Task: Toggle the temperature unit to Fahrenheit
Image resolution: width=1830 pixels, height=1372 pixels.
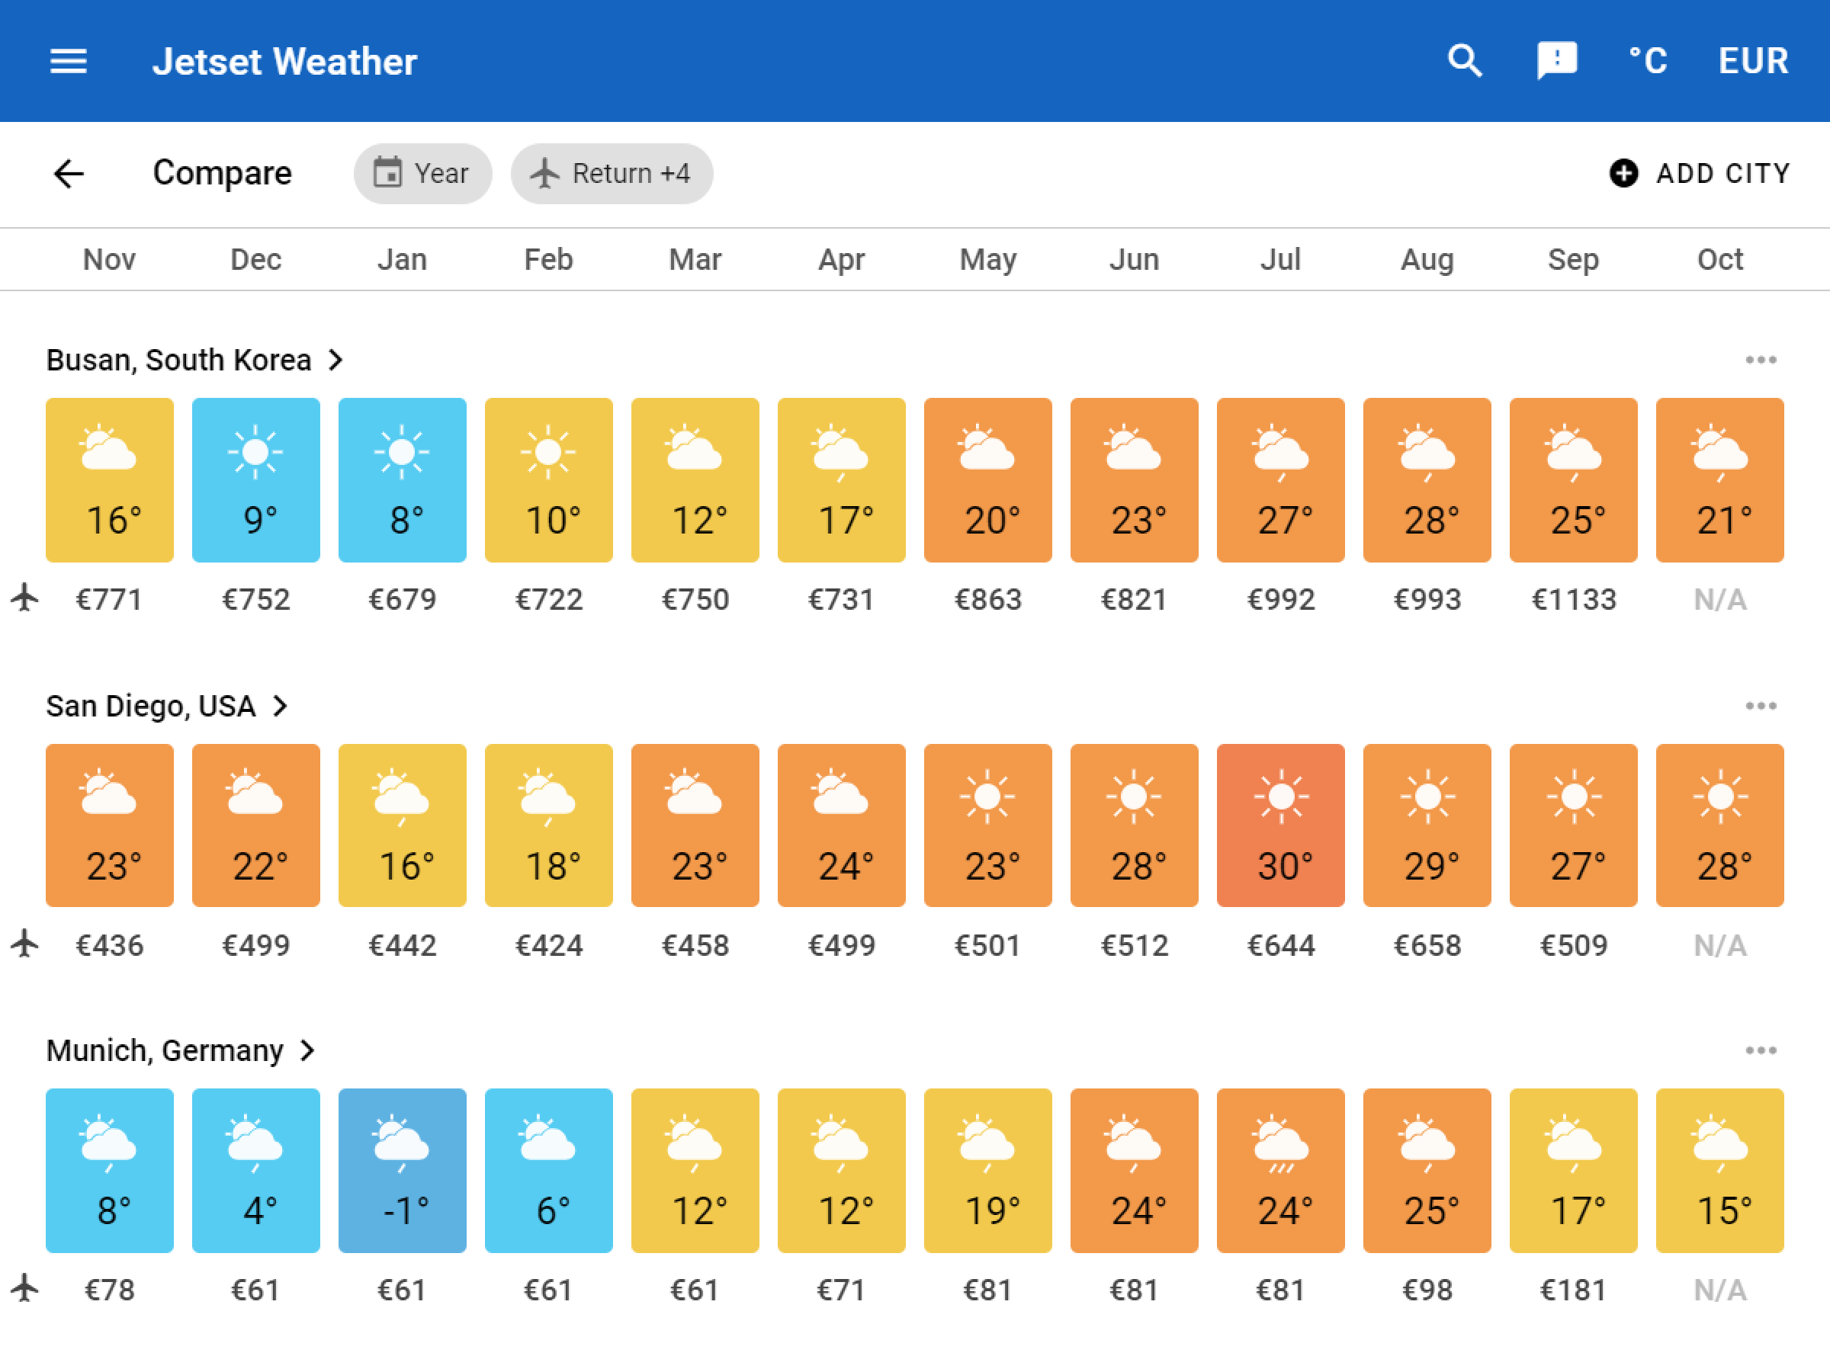Action: [1647, 60]
